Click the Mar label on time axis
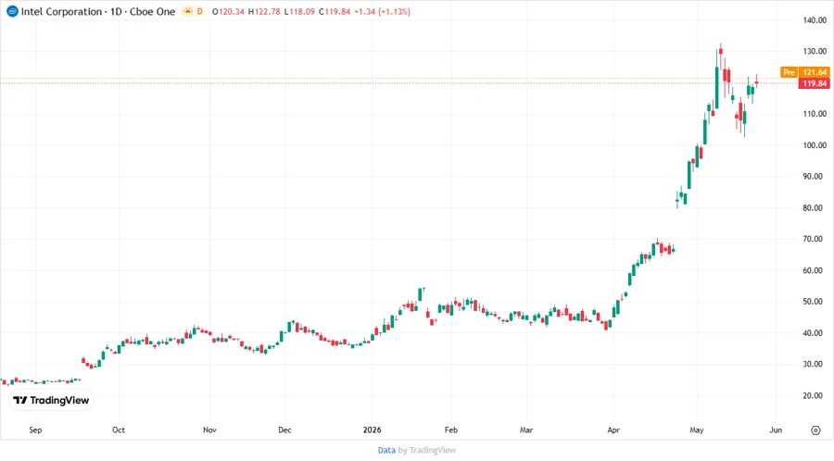Image resolution: width=834 pixels, height=461 pixels. [x=526, y=430]
